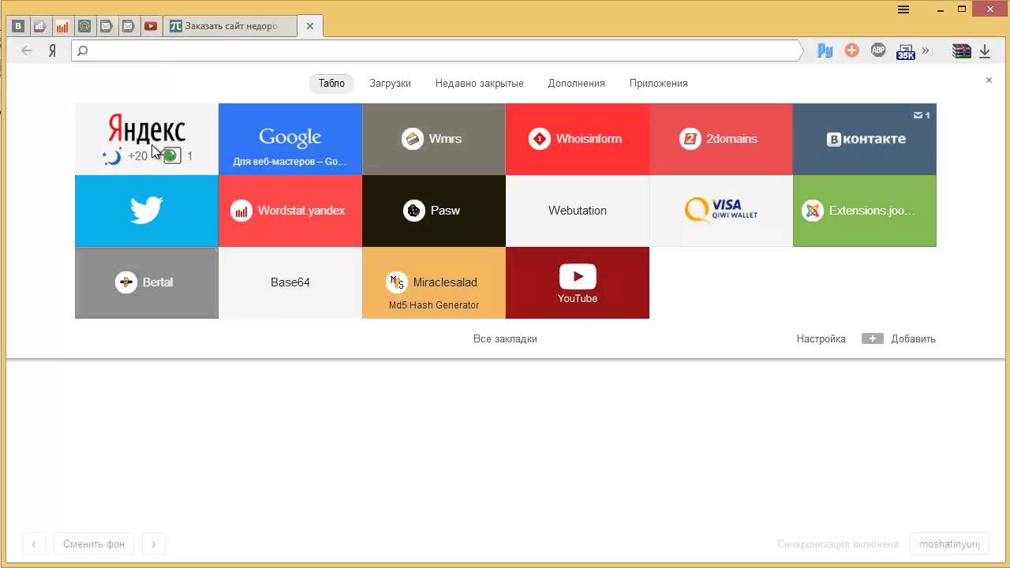The image size is (1010, 568).
Task: Switch to the pinned YouTube tab
Action: coord(151,26)
